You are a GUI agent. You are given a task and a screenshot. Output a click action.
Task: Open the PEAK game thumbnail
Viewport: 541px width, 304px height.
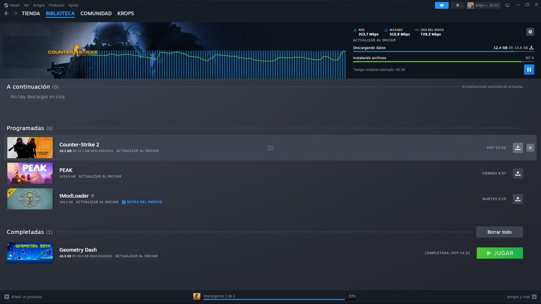coord(30,173)
